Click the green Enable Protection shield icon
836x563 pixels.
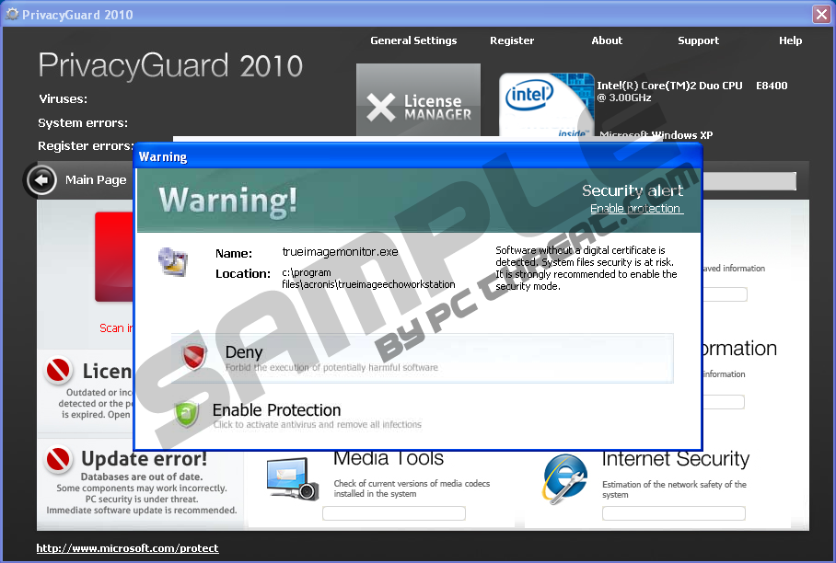point(187,414)
